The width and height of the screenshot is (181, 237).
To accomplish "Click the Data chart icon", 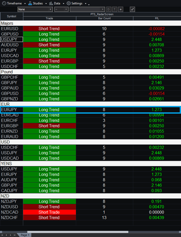I will (x=51, y=3).
